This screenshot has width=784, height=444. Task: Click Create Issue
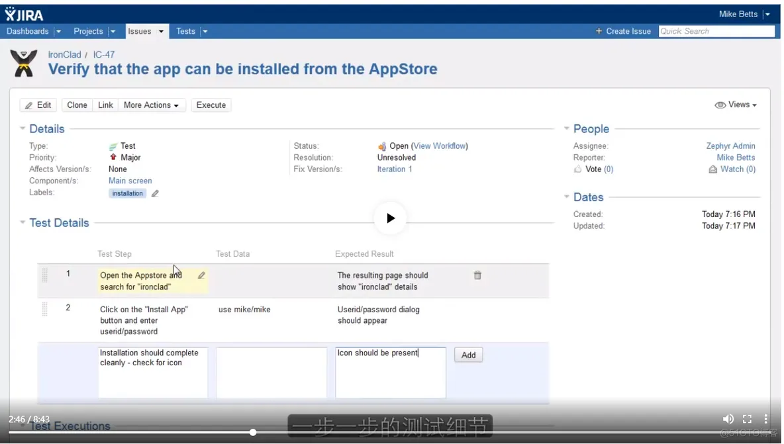tap(623, 32)
